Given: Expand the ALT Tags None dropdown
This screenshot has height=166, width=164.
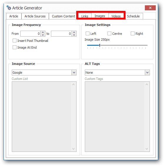Looking at the screenshot, I should pyautogui.click(x=117, y=73).
